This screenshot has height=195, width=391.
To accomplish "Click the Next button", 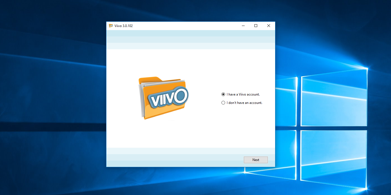I will click(256, 160).
